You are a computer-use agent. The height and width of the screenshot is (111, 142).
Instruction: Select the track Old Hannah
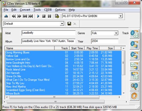point(63,73)
